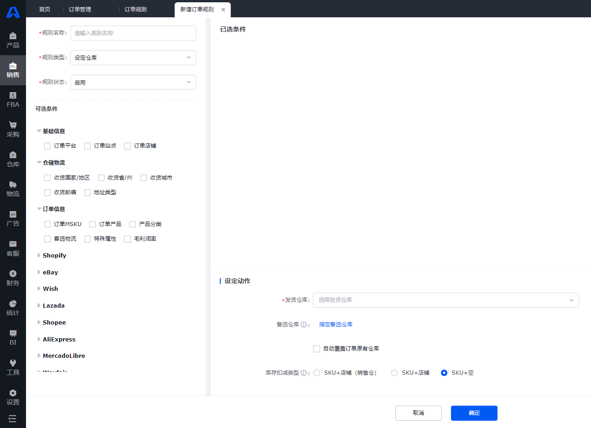
Task: Close the 新增订单规则 tab
Action: [223, 10]
